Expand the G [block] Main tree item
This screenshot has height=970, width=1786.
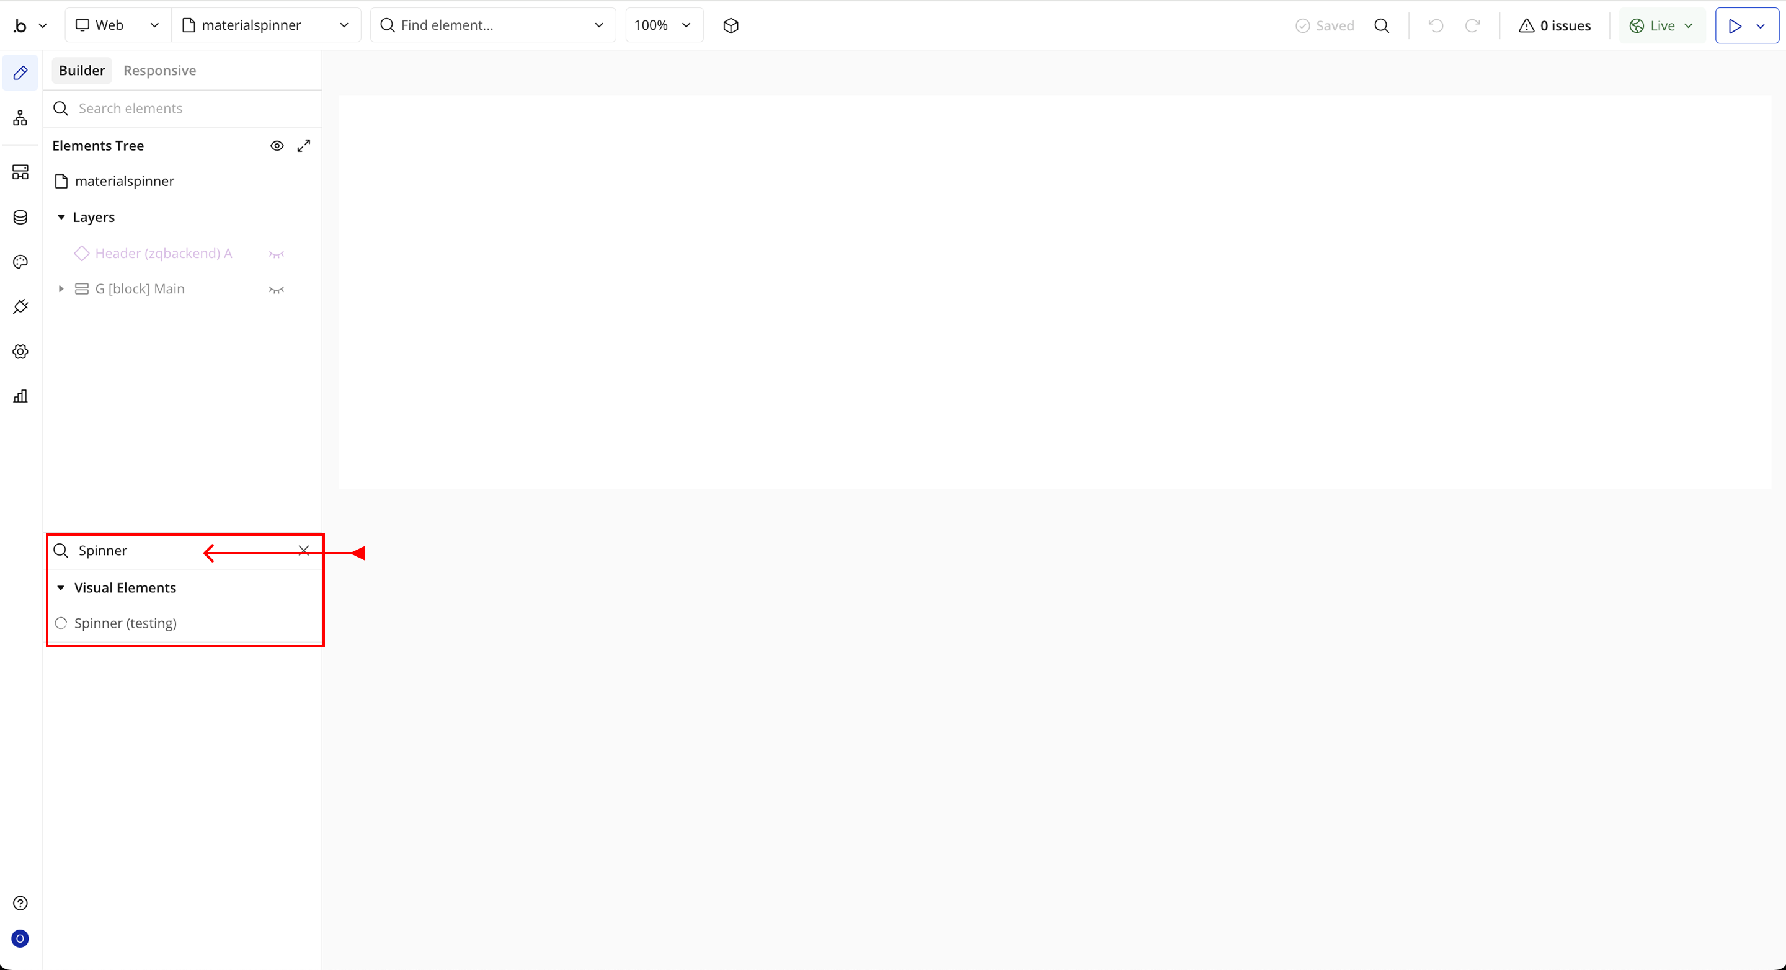point(61,289)
